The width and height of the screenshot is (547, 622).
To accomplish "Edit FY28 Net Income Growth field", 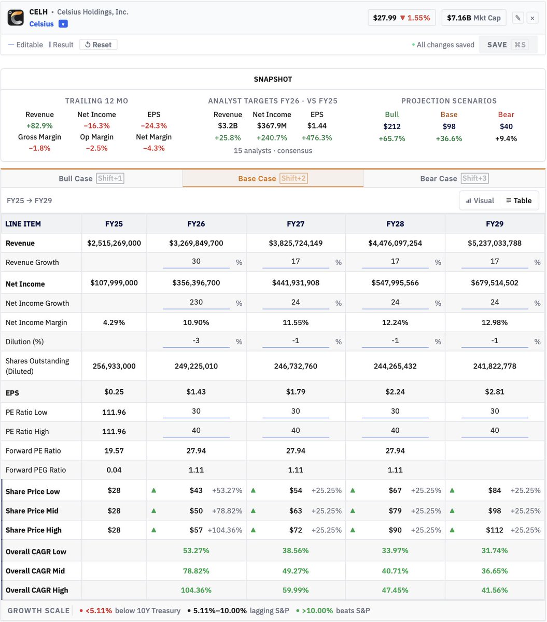I will pyautogui.click(x=395, y=303).
